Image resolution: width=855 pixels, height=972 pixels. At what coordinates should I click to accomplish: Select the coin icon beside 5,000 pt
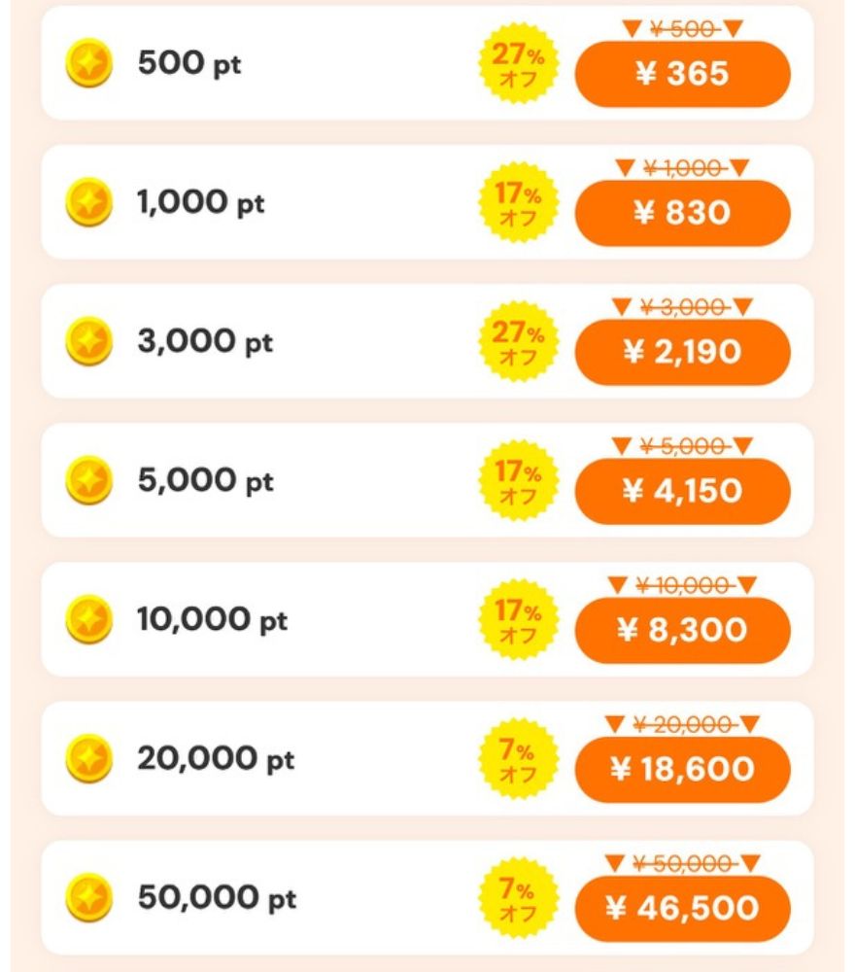(88, 481)
